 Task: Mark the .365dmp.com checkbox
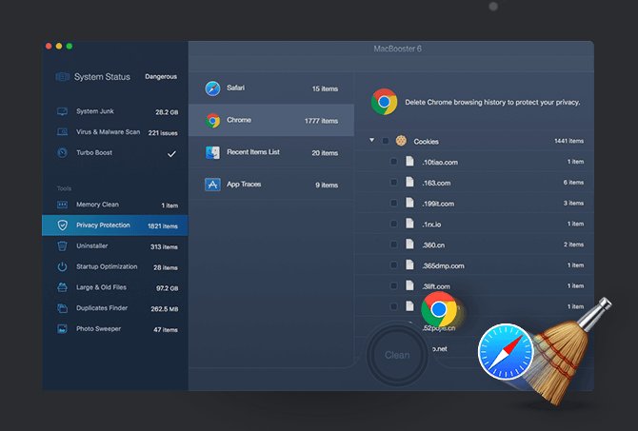click(x=393, y=265)
